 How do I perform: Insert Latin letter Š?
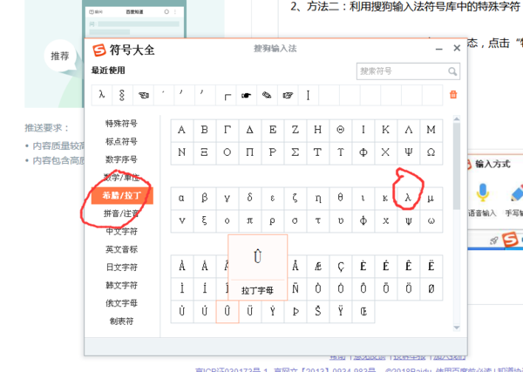click(x=318, y=312)
